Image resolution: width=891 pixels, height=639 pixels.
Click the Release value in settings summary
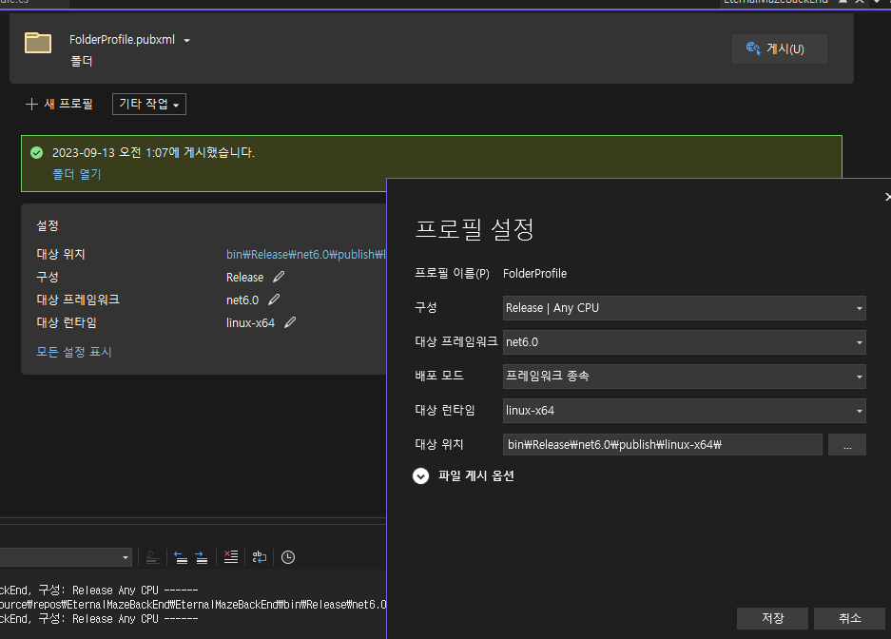245,277
